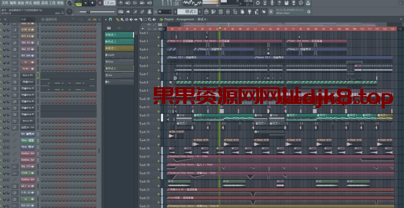Screen dimensions: 404x208
Task: Open the 文件 (File) menu
Action: [x=5, y=2]
